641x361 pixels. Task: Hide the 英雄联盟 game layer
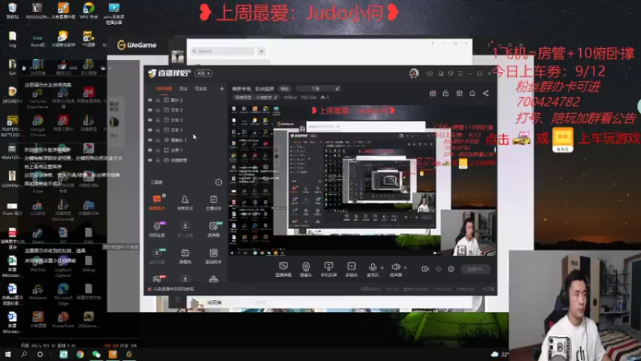[150, 160]
